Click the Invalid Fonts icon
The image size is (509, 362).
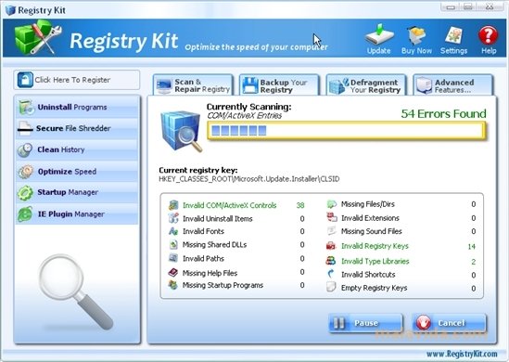pos(173,231)
